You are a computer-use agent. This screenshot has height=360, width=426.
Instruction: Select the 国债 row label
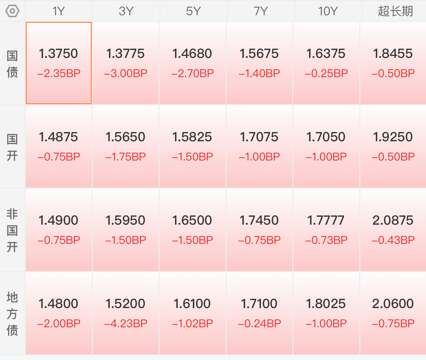[x=12, y=64]
